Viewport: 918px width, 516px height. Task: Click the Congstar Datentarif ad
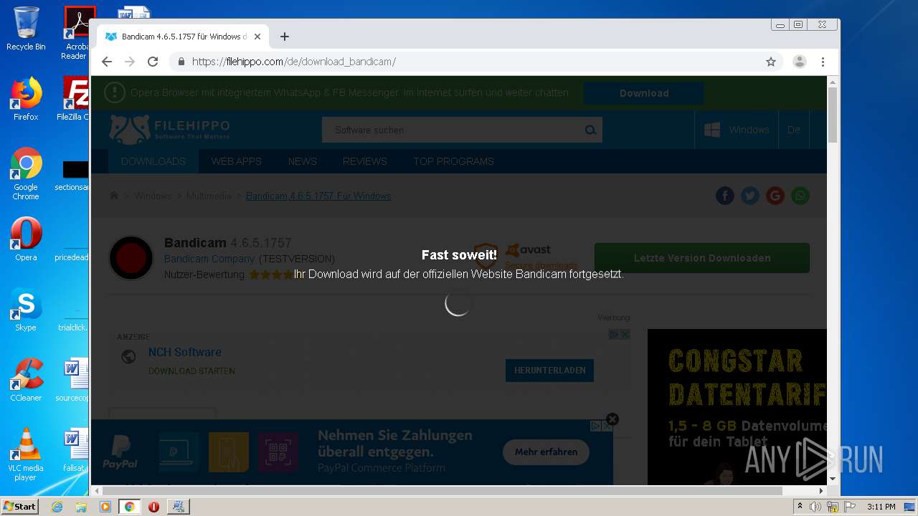pos(737,407)
